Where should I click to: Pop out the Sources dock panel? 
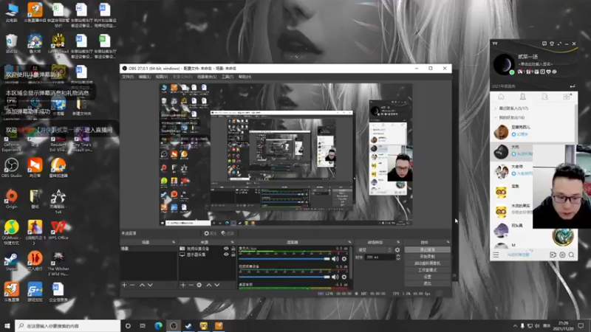click(x=232, y=242)
